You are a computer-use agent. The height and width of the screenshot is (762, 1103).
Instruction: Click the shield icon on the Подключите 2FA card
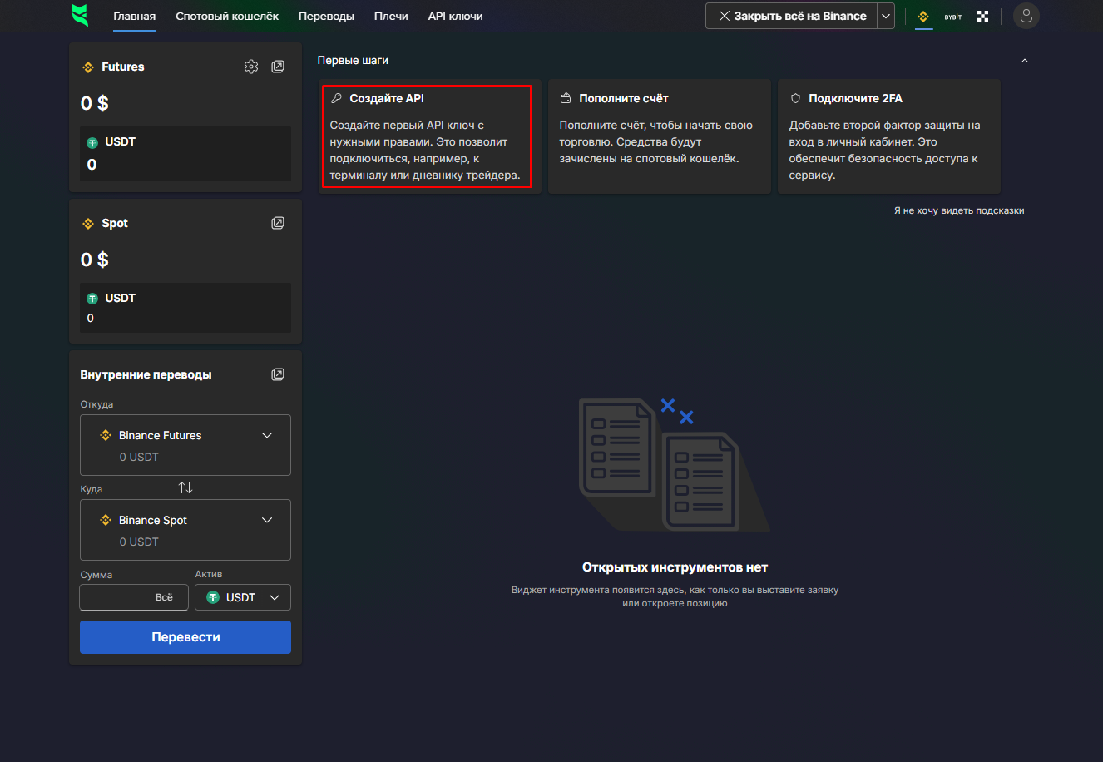(795, 98)
